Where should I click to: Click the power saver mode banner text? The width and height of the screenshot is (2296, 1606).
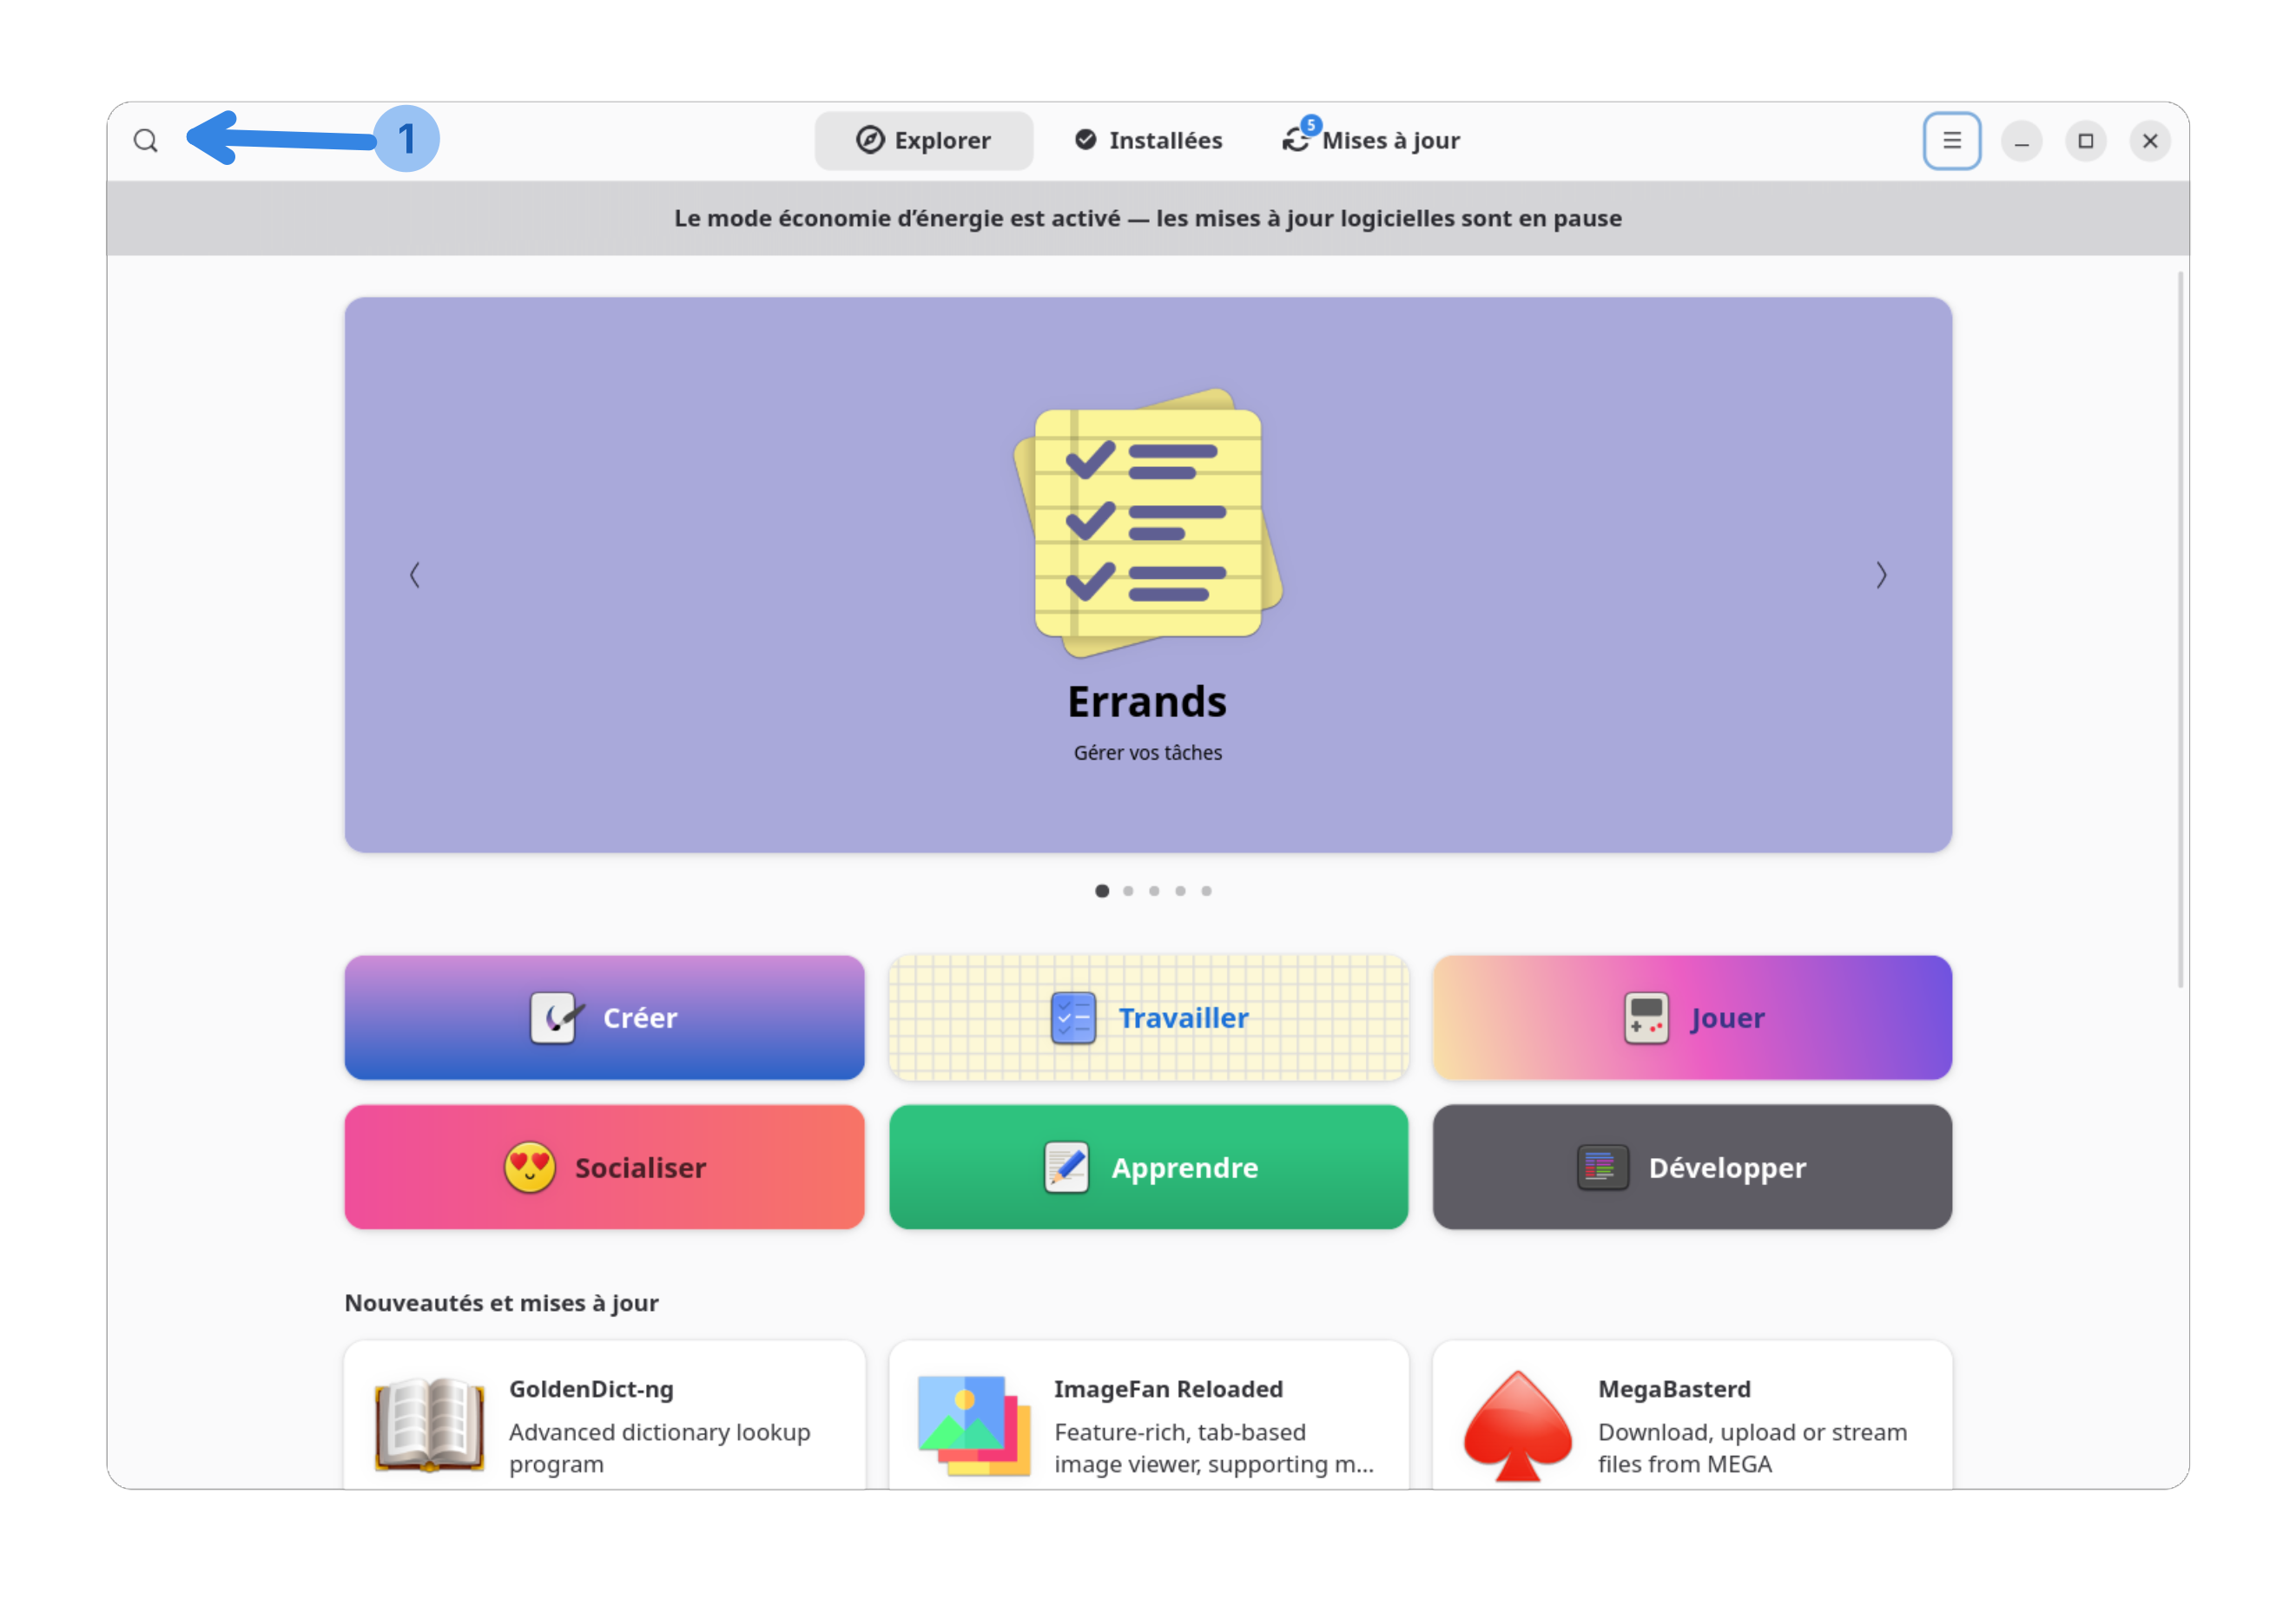(1148, 218)
